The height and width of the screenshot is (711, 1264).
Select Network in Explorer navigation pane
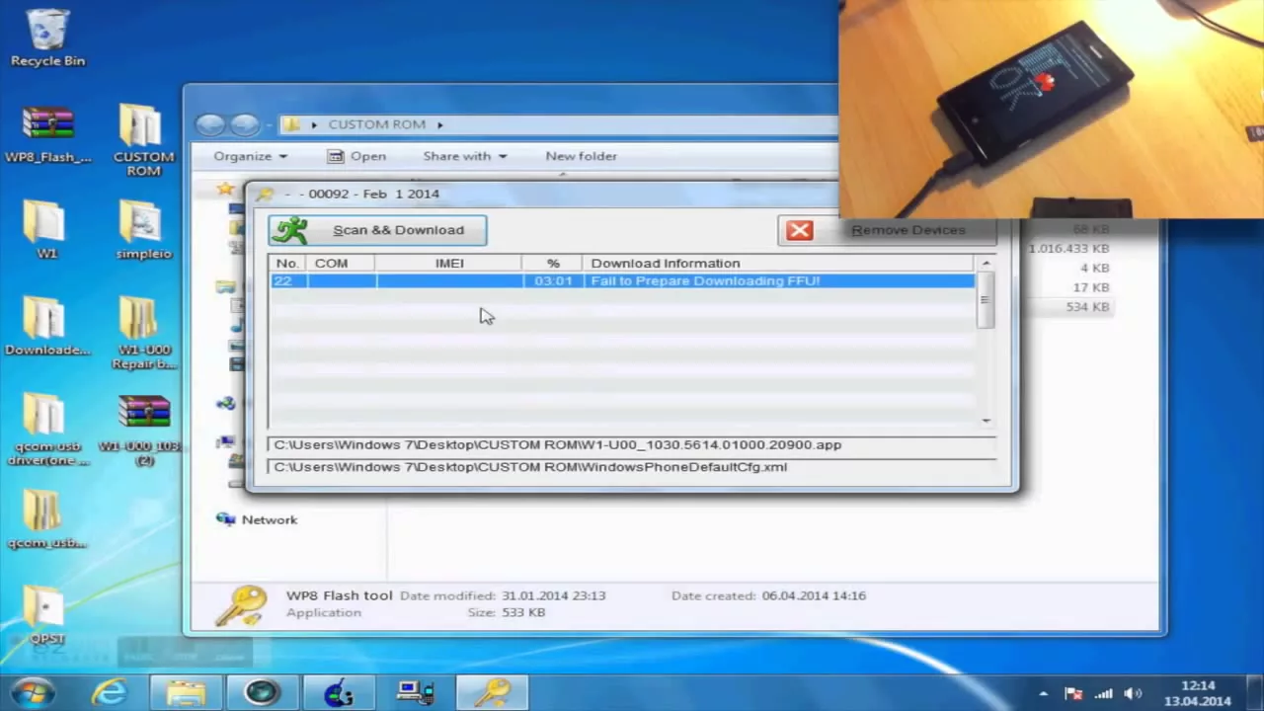click(269, 520)
